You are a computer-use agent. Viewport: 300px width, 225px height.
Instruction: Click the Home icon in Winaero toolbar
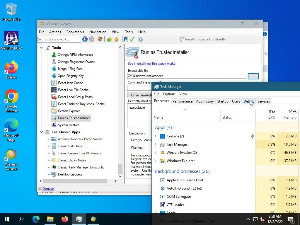[x=100, y=39]
